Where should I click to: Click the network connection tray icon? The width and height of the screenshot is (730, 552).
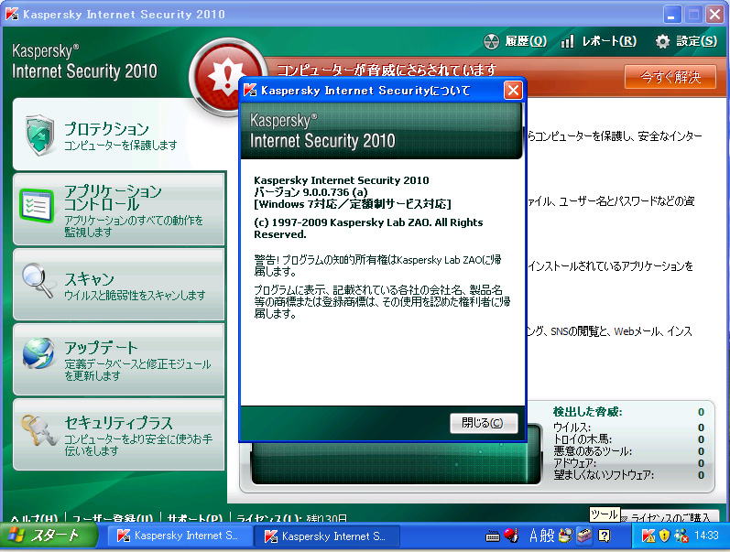tap(681, 536)
